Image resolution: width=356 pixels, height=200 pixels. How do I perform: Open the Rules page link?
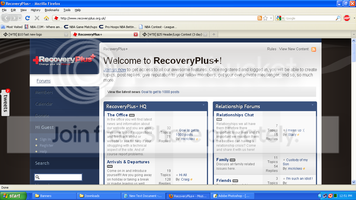pos(272,49)
